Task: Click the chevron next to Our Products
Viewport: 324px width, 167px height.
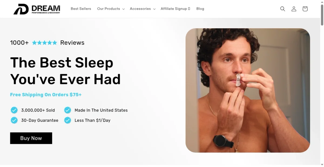Action: tap(123, 9)
